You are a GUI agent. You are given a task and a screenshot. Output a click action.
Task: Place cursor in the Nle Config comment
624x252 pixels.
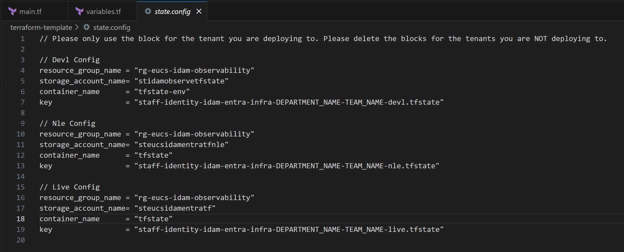tap(68, 124)
